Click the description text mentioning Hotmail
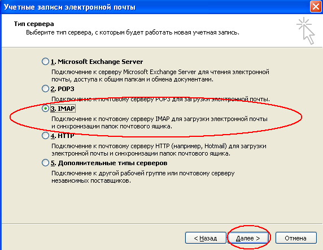The width and height of the screenshot is (323, 250). click(159, 150)
